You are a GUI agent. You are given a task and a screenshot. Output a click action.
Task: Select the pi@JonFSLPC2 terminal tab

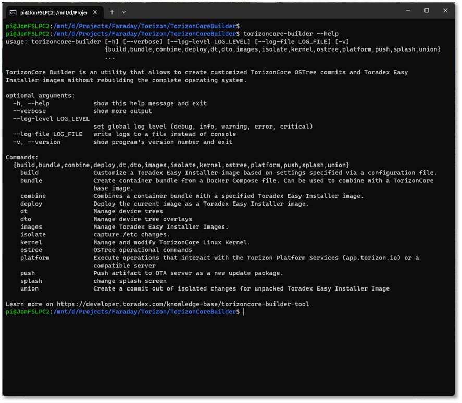55,12
